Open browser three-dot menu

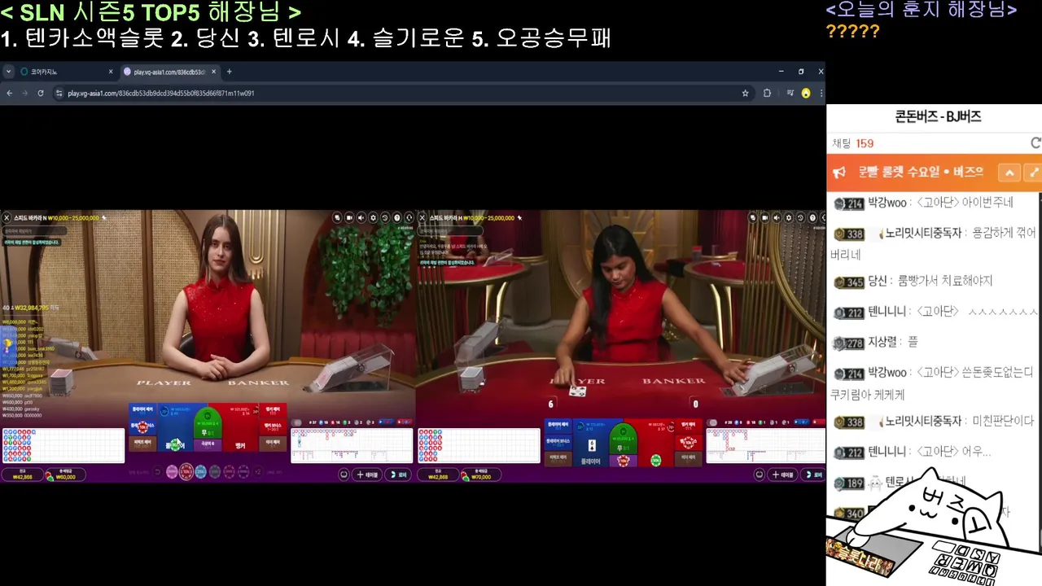820,94
